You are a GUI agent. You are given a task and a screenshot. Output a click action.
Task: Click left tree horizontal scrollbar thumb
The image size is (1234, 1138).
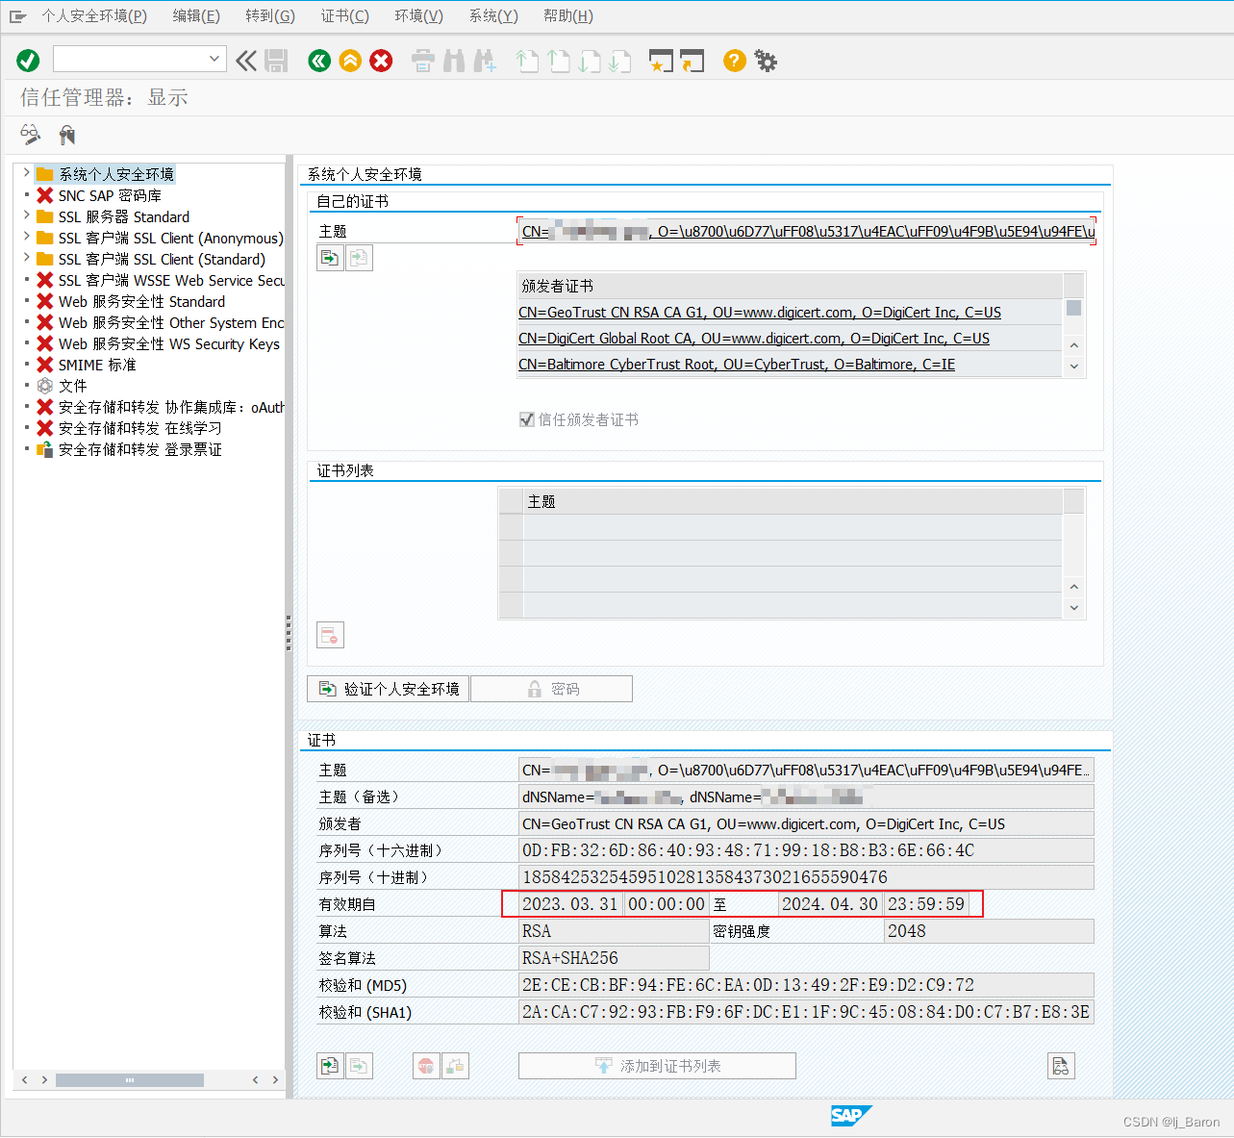coord(130,1080)
